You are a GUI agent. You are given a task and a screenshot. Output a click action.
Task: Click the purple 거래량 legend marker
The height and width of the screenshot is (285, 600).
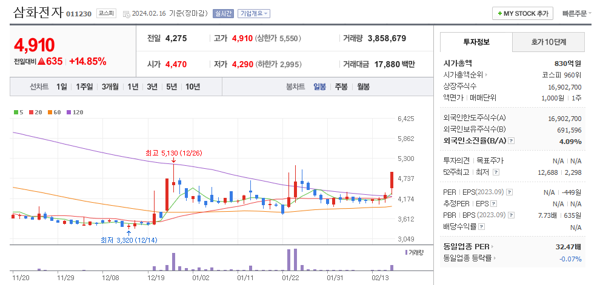pos(406,252)
